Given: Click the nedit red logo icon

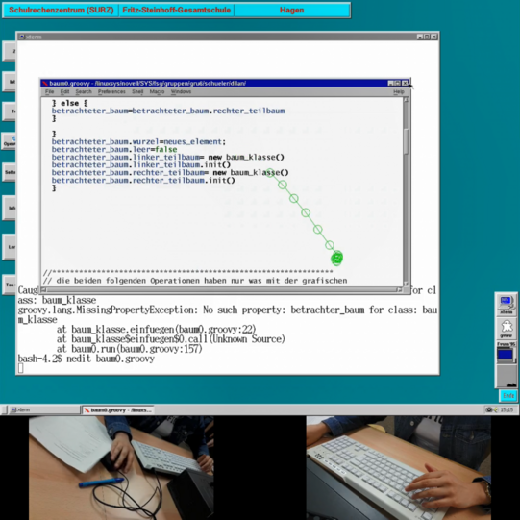Looking at the screenshot, I should click(45, 83).
